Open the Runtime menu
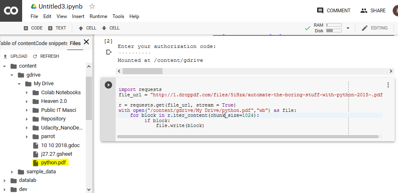 point(98,16)
